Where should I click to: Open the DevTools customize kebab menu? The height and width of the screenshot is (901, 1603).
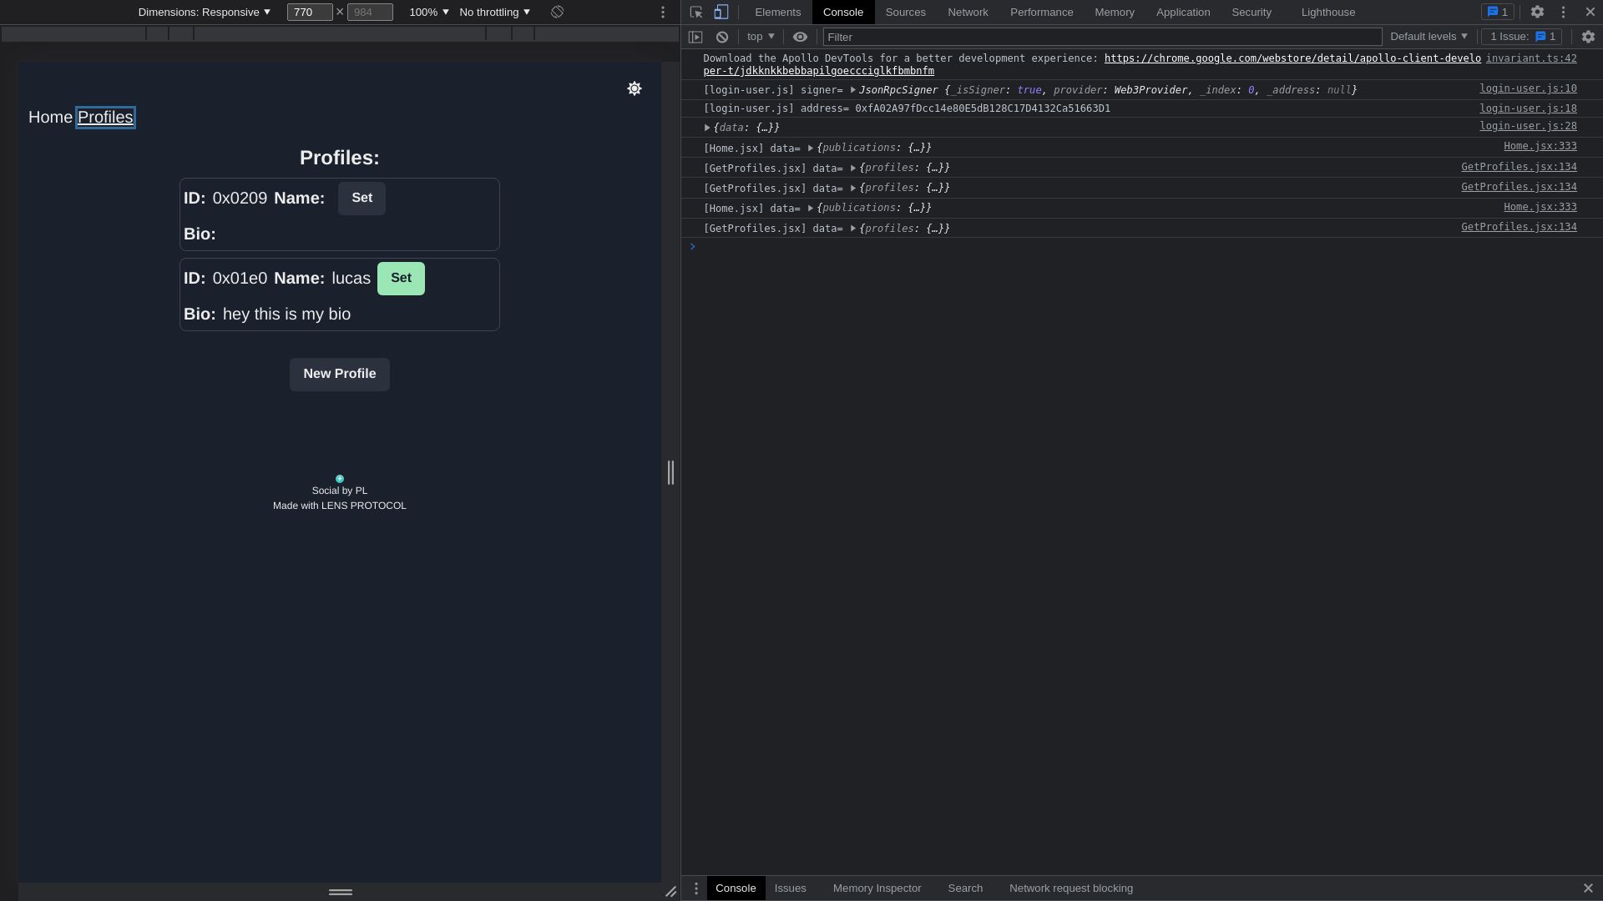[1564, 13]
